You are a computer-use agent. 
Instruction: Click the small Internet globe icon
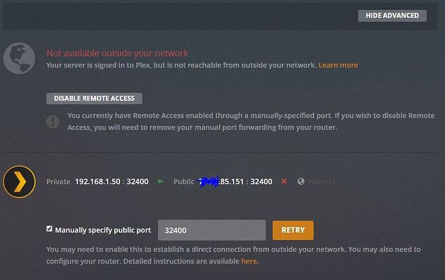coord(301,182)
